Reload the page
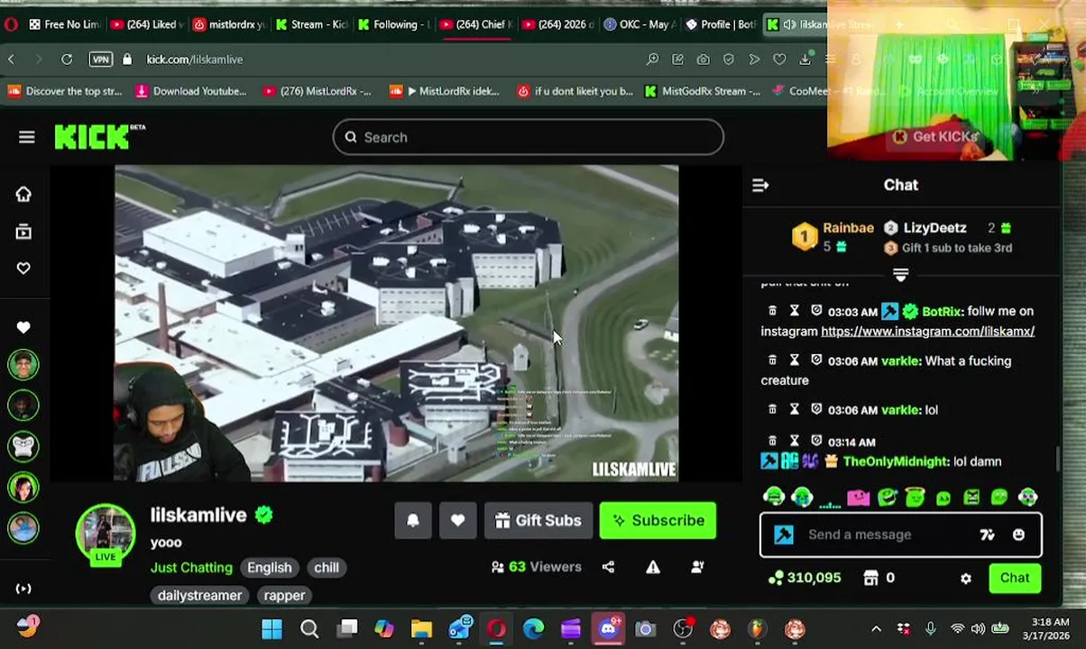Image resolution: width=1086 pixels, height=649 pixels. pyautogui.click(x=67, y=59)
